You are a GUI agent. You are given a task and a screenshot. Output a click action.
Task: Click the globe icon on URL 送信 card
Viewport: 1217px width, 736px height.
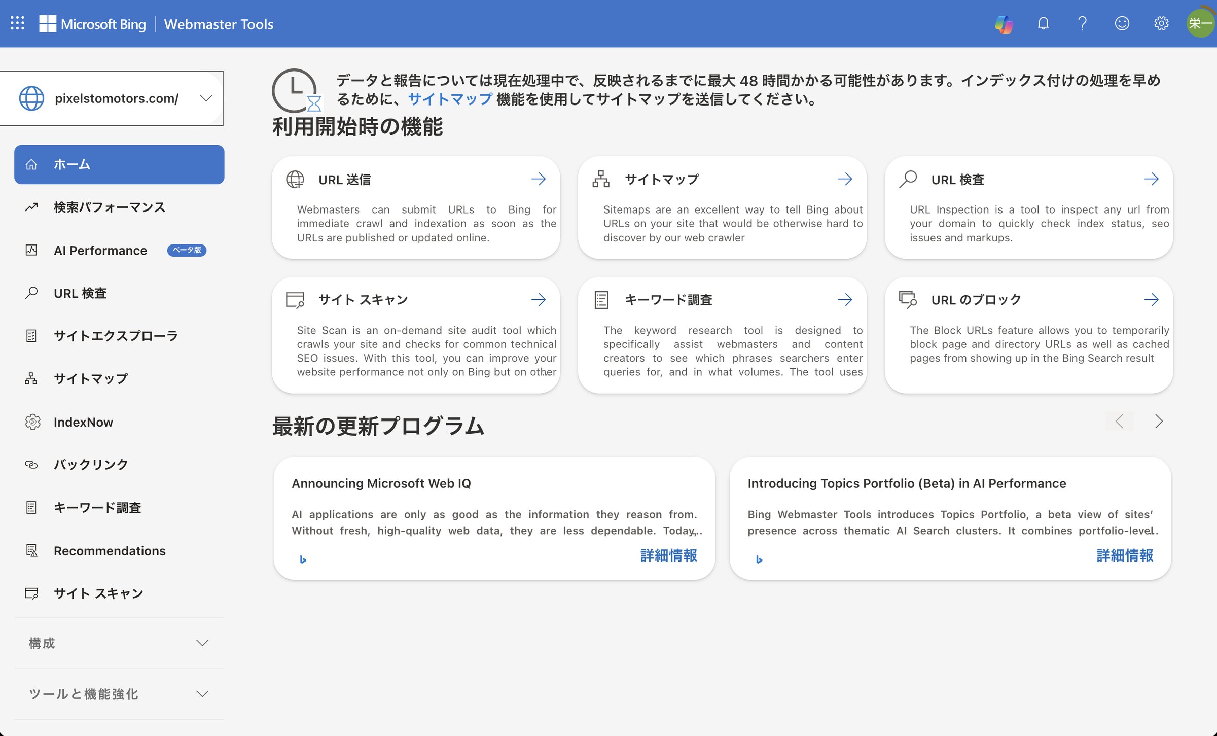[295, 179]
